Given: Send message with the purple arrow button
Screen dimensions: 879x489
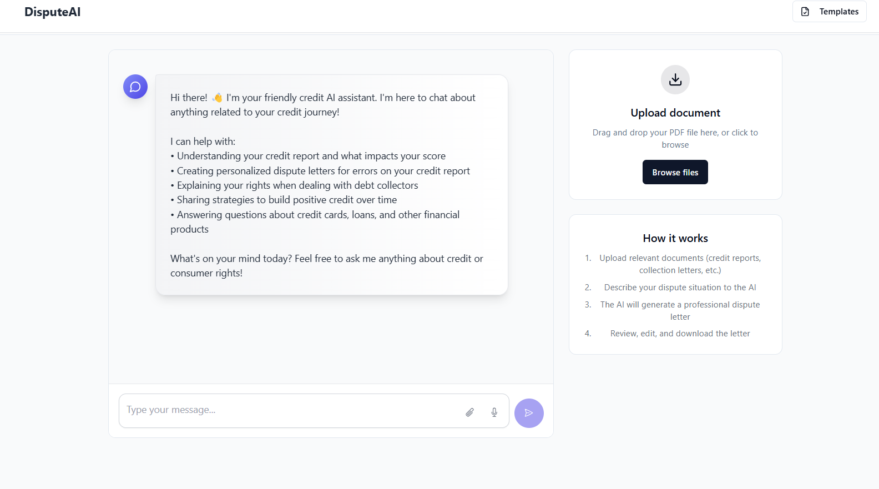Looking at the screenshot, I should 529,413.
